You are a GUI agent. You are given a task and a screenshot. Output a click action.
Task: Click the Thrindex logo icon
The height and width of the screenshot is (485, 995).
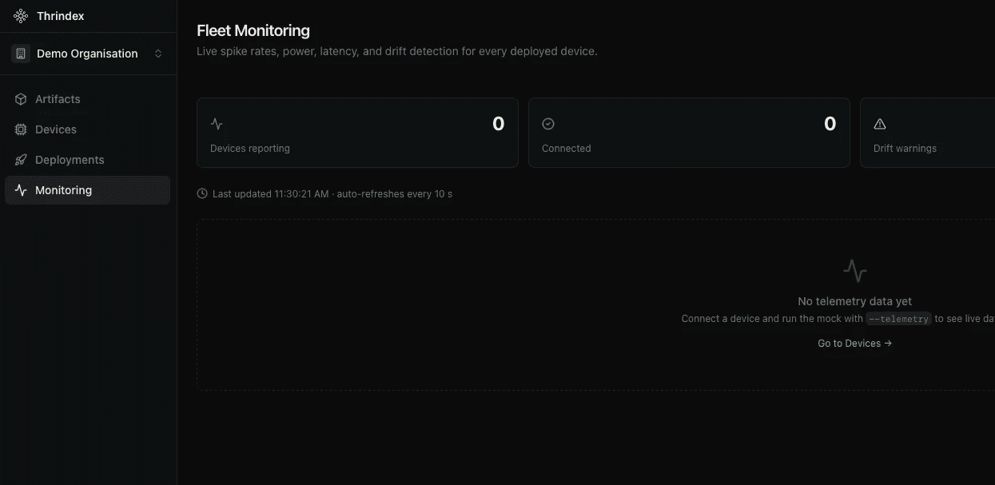coord(21,16)
